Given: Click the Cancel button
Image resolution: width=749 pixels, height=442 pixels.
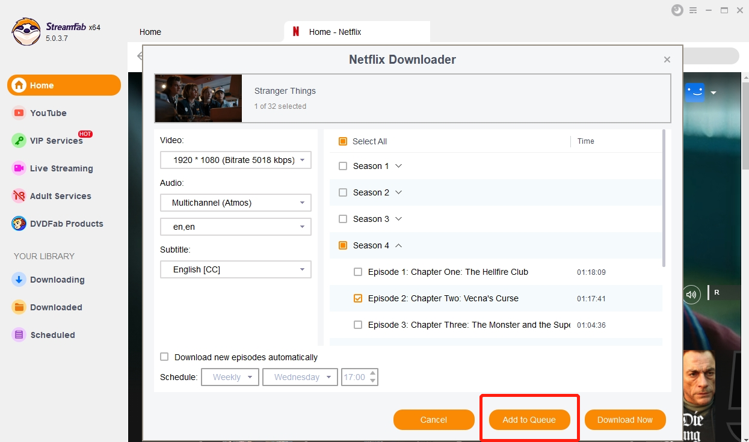Looking at the screenshot, I should pos(434,420).
